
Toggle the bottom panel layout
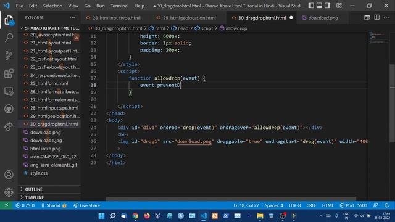click(x=319, y=6)
